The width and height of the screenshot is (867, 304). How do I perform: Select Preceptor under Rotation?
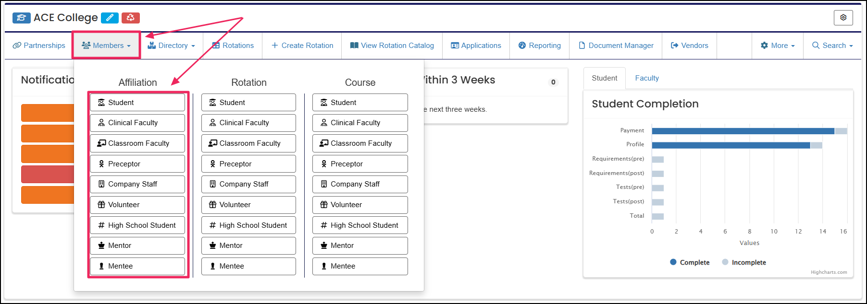coord(248,164)
